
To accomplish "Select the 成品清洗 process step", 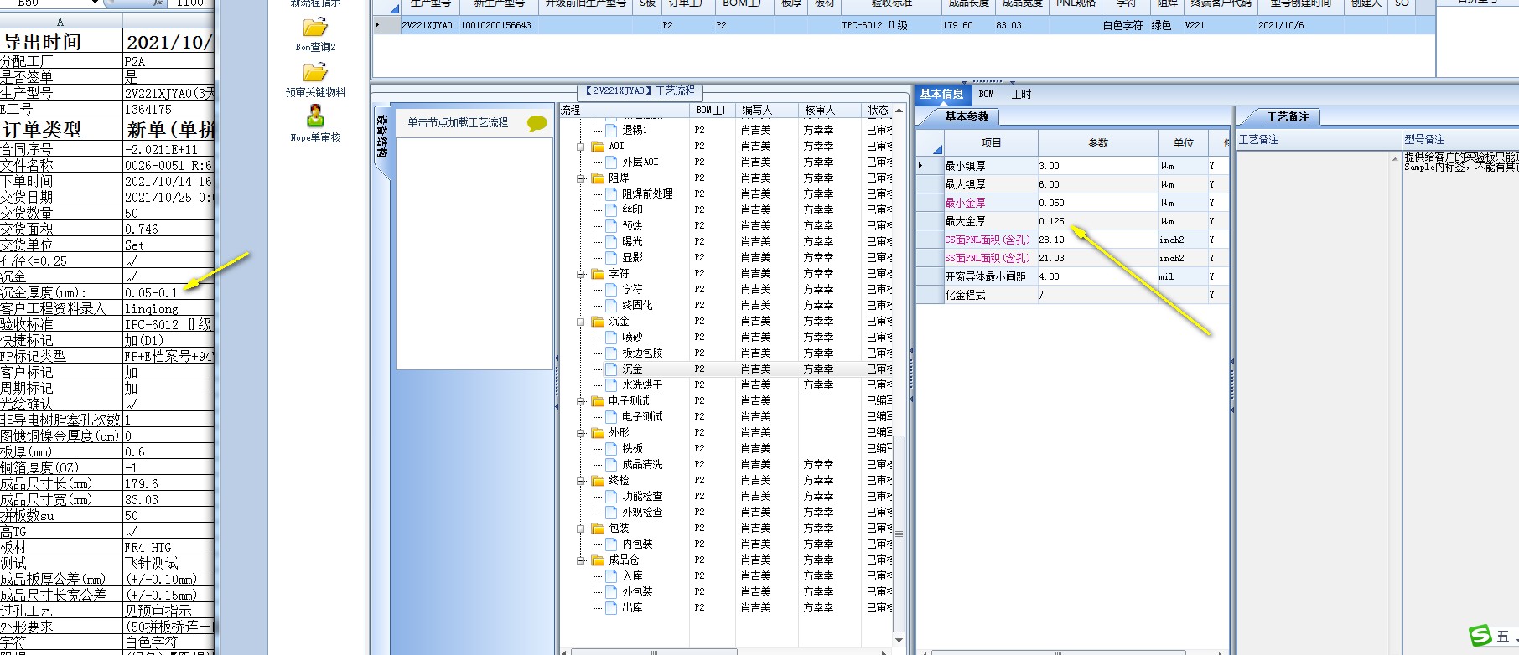I will (642, 464).
